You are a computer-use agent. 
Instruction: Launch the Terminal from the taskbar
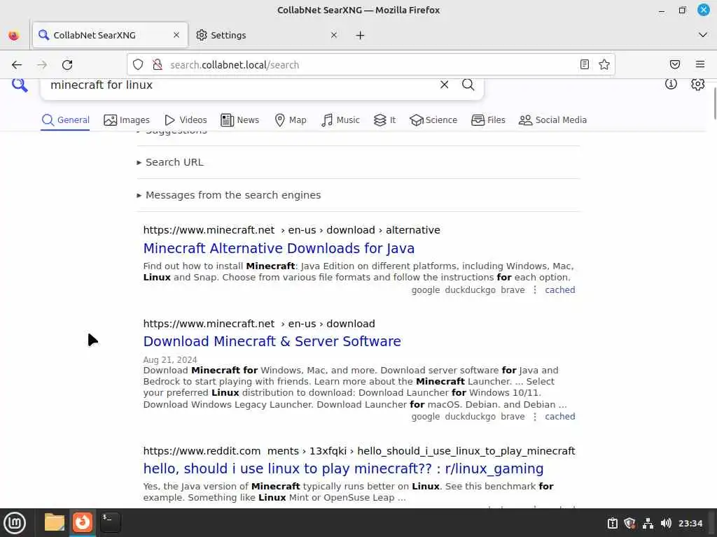110,522
